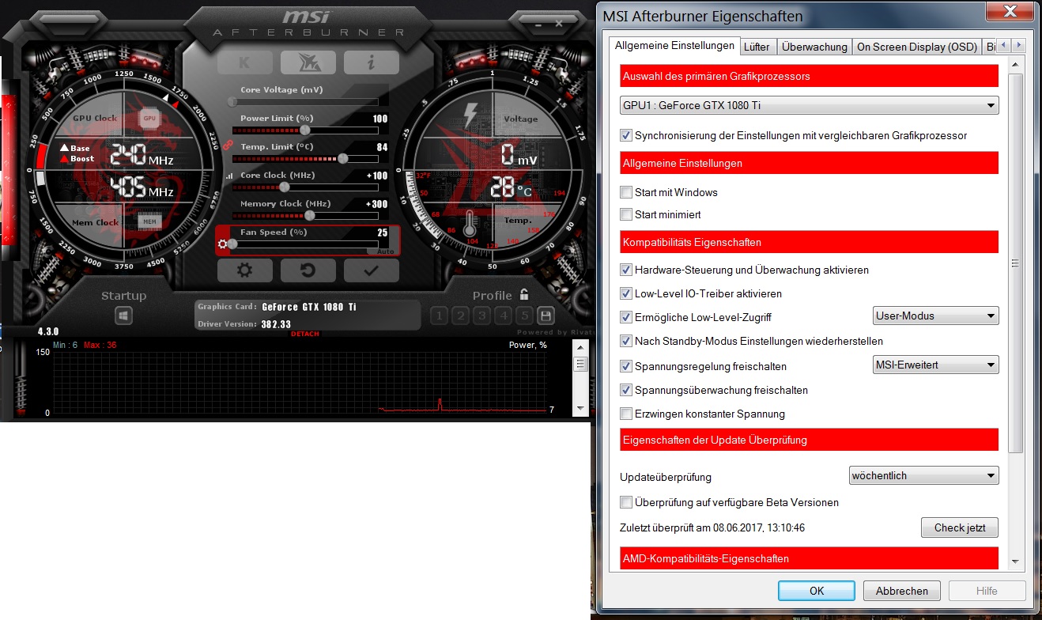This screenshot has width=1042, height=620.
Task: Reset settings with the circular arrow button
Action: 308,270
